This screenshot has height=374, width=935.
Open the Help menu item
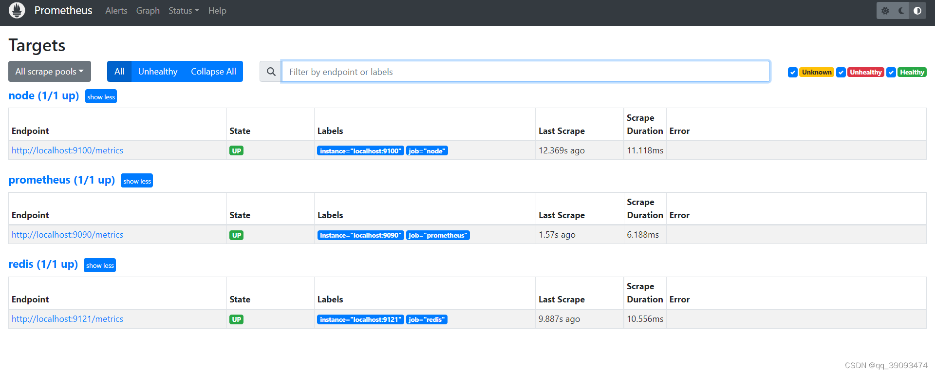click(x=217, y=11)
